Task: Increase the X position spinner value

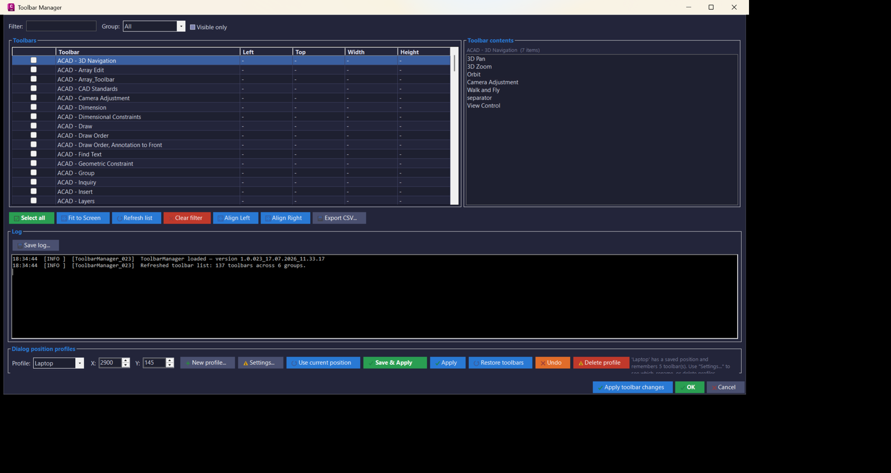Action: click(126, 361)
